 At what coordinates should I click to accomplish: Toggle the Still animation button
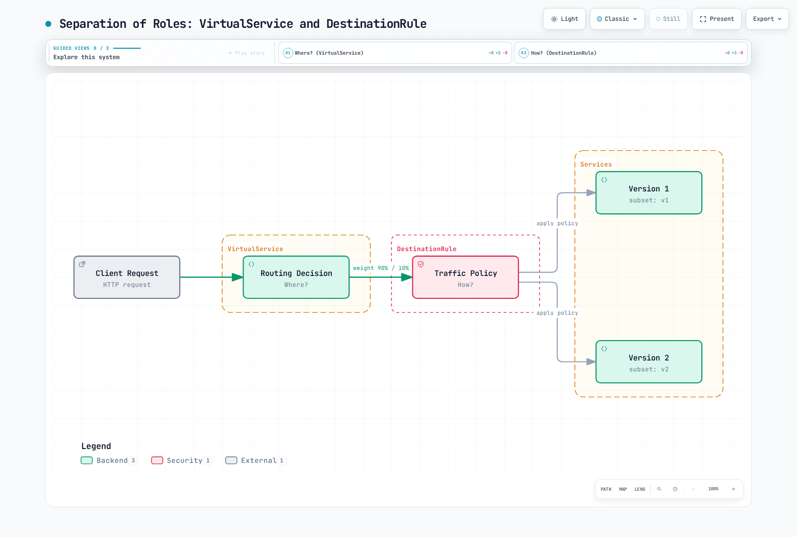coord(668,19)
